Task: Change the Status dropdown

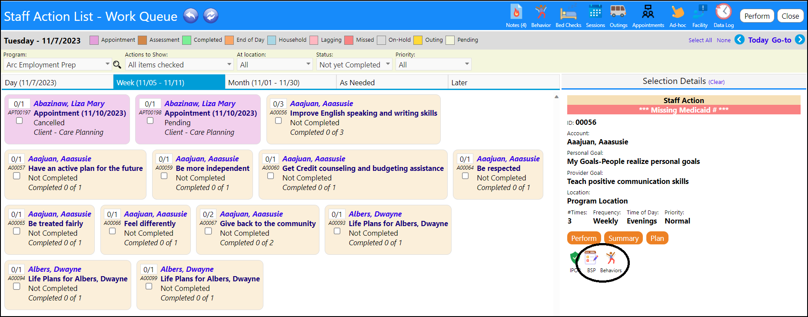Action: (x=354, y=65)
